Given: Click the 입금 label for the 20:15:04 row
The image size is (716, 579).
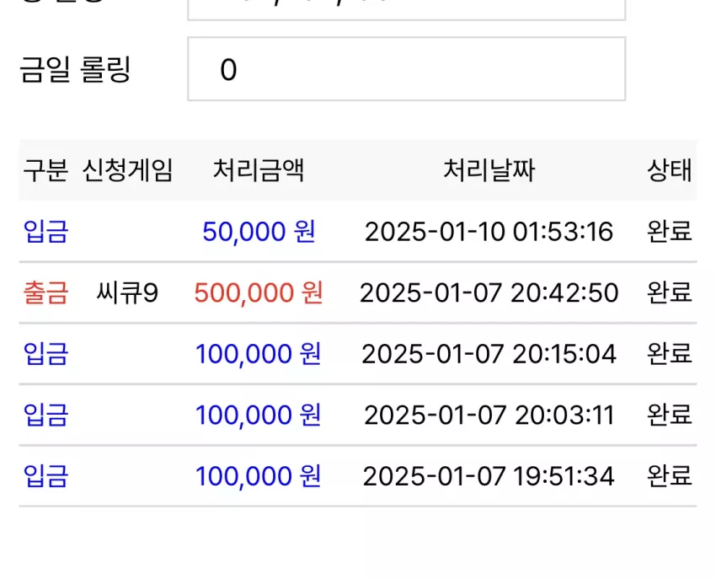Looking at the screenshot, I should click(x=45, y=354).
